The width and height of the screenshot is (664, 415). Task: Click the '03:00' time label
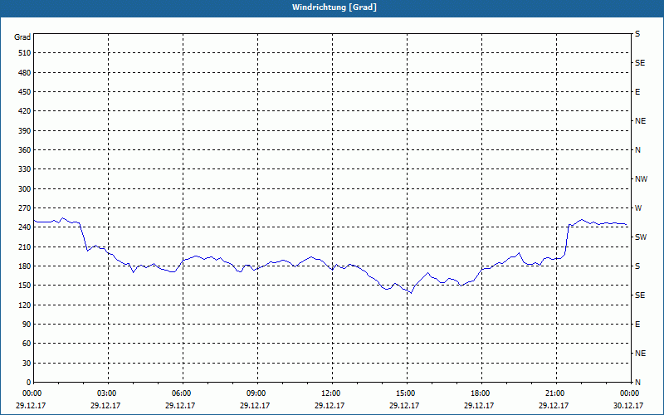(x=107, y=393)
